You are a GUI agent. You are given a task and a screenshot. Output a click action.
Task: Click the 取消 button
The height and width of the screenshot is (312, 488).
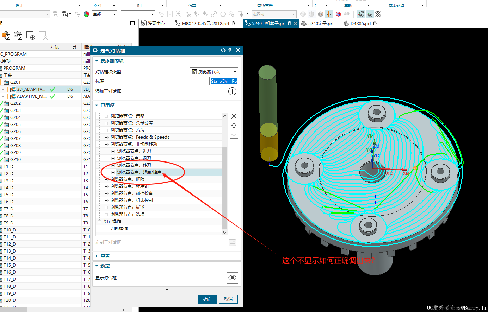tap(228, 299)
